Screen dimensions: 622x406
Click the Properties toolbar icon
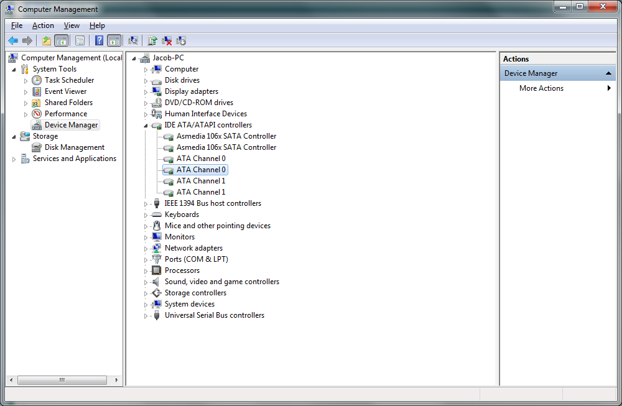(80, 40)
